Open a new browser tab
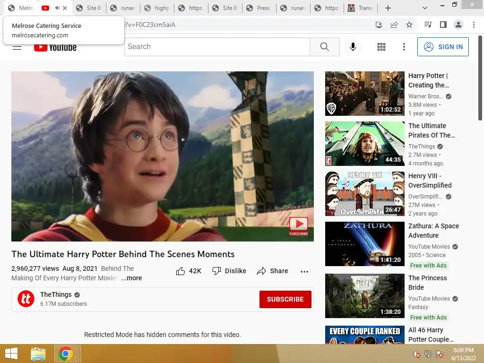Image resolution: width=484 pixels, height=363 pixels. tap(388, 8)
